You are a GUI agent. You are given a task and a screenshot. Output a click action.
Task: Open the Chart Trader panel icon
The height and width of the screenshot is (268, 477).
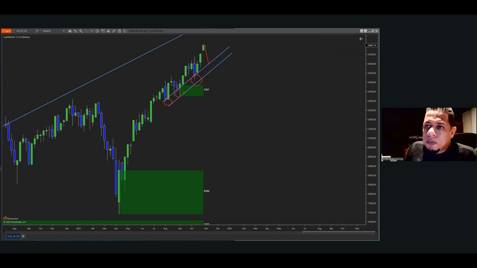click(103, 31)
